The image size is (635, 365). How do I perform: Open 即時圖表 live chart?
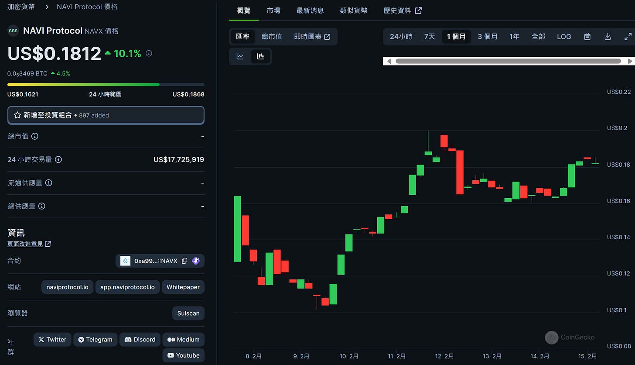(x=312, y=37)
